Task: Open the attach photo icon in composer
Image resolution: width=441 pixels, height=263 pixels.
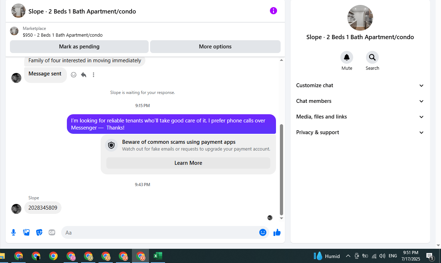Action: click(x=26, y=232)
